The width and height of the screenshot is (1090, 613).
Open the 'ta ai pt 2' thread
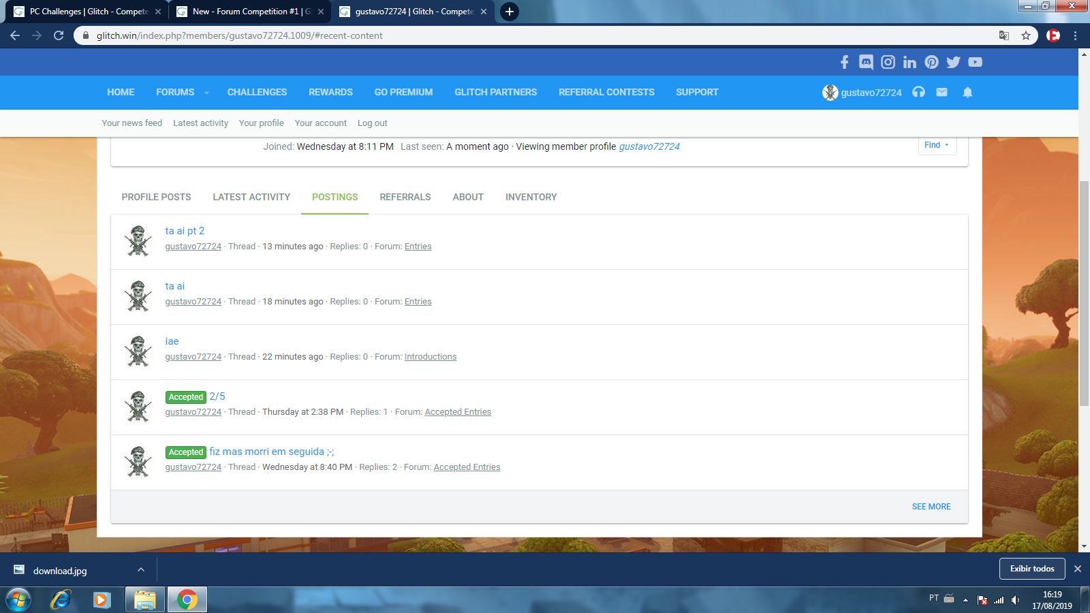[185, 231]
